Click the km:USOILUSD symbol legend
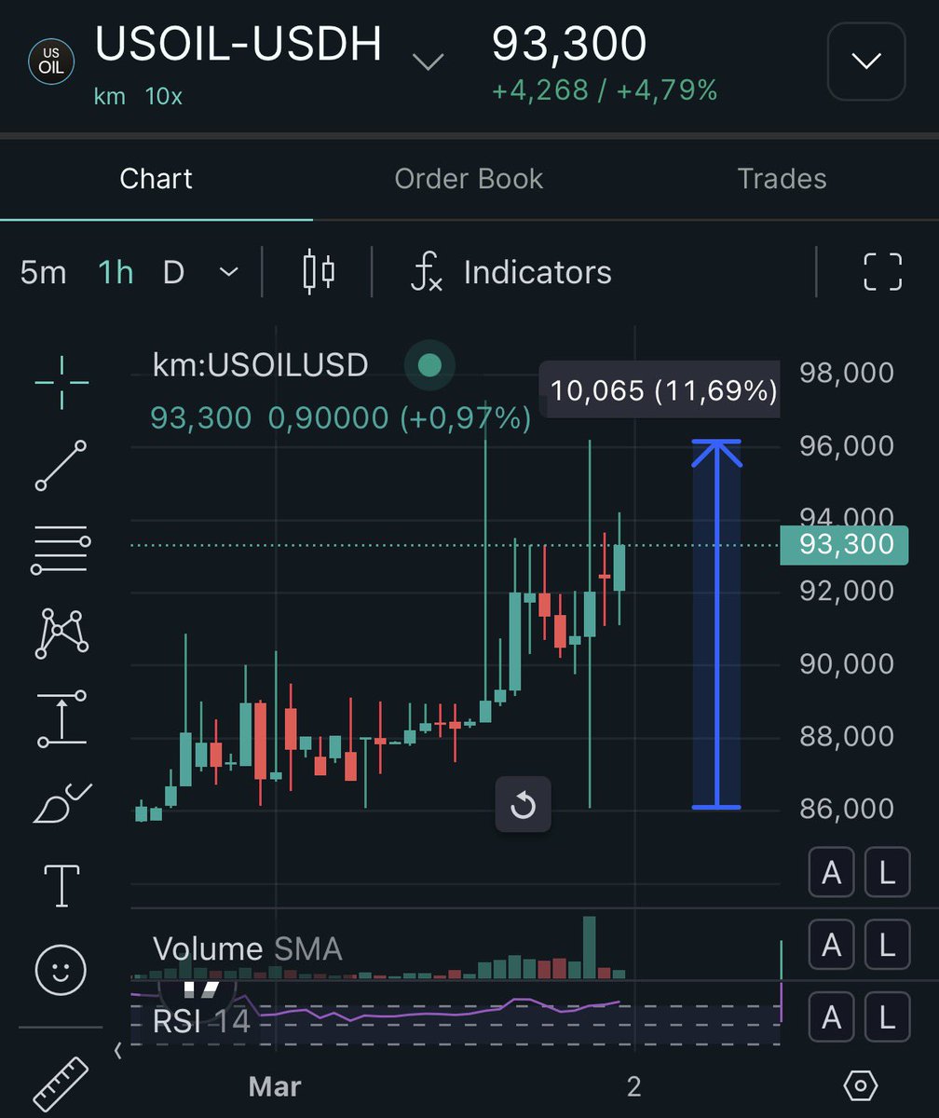 tap(261, 365)
